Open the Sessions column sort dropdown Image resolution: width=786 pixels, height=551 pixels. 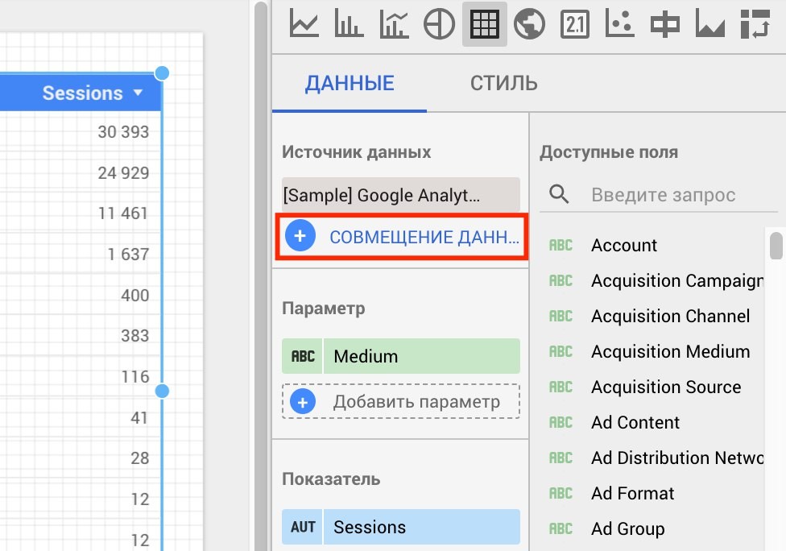click(136, 93)
